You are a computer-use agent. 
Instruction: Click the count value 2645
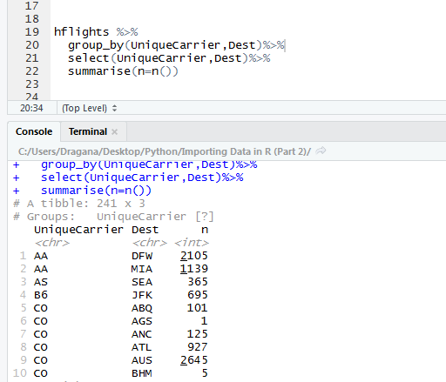194,360
